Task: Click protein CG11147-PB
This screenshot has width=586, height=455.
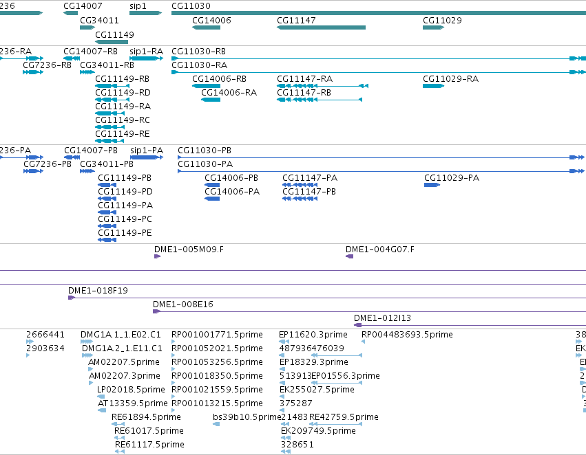Action: coord(309,191)
